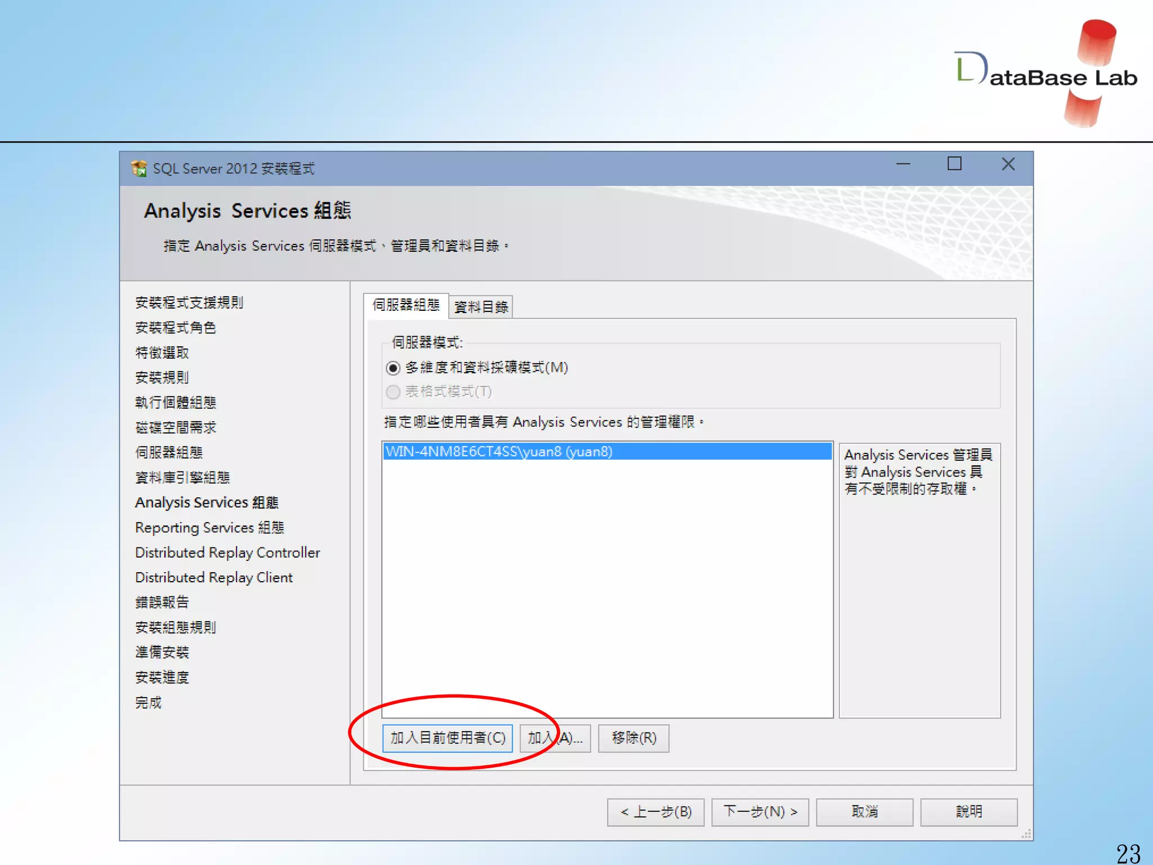Click 伺服器組態 step in left sidebar
The image size is (1153, 865).
tap(169, 453)
